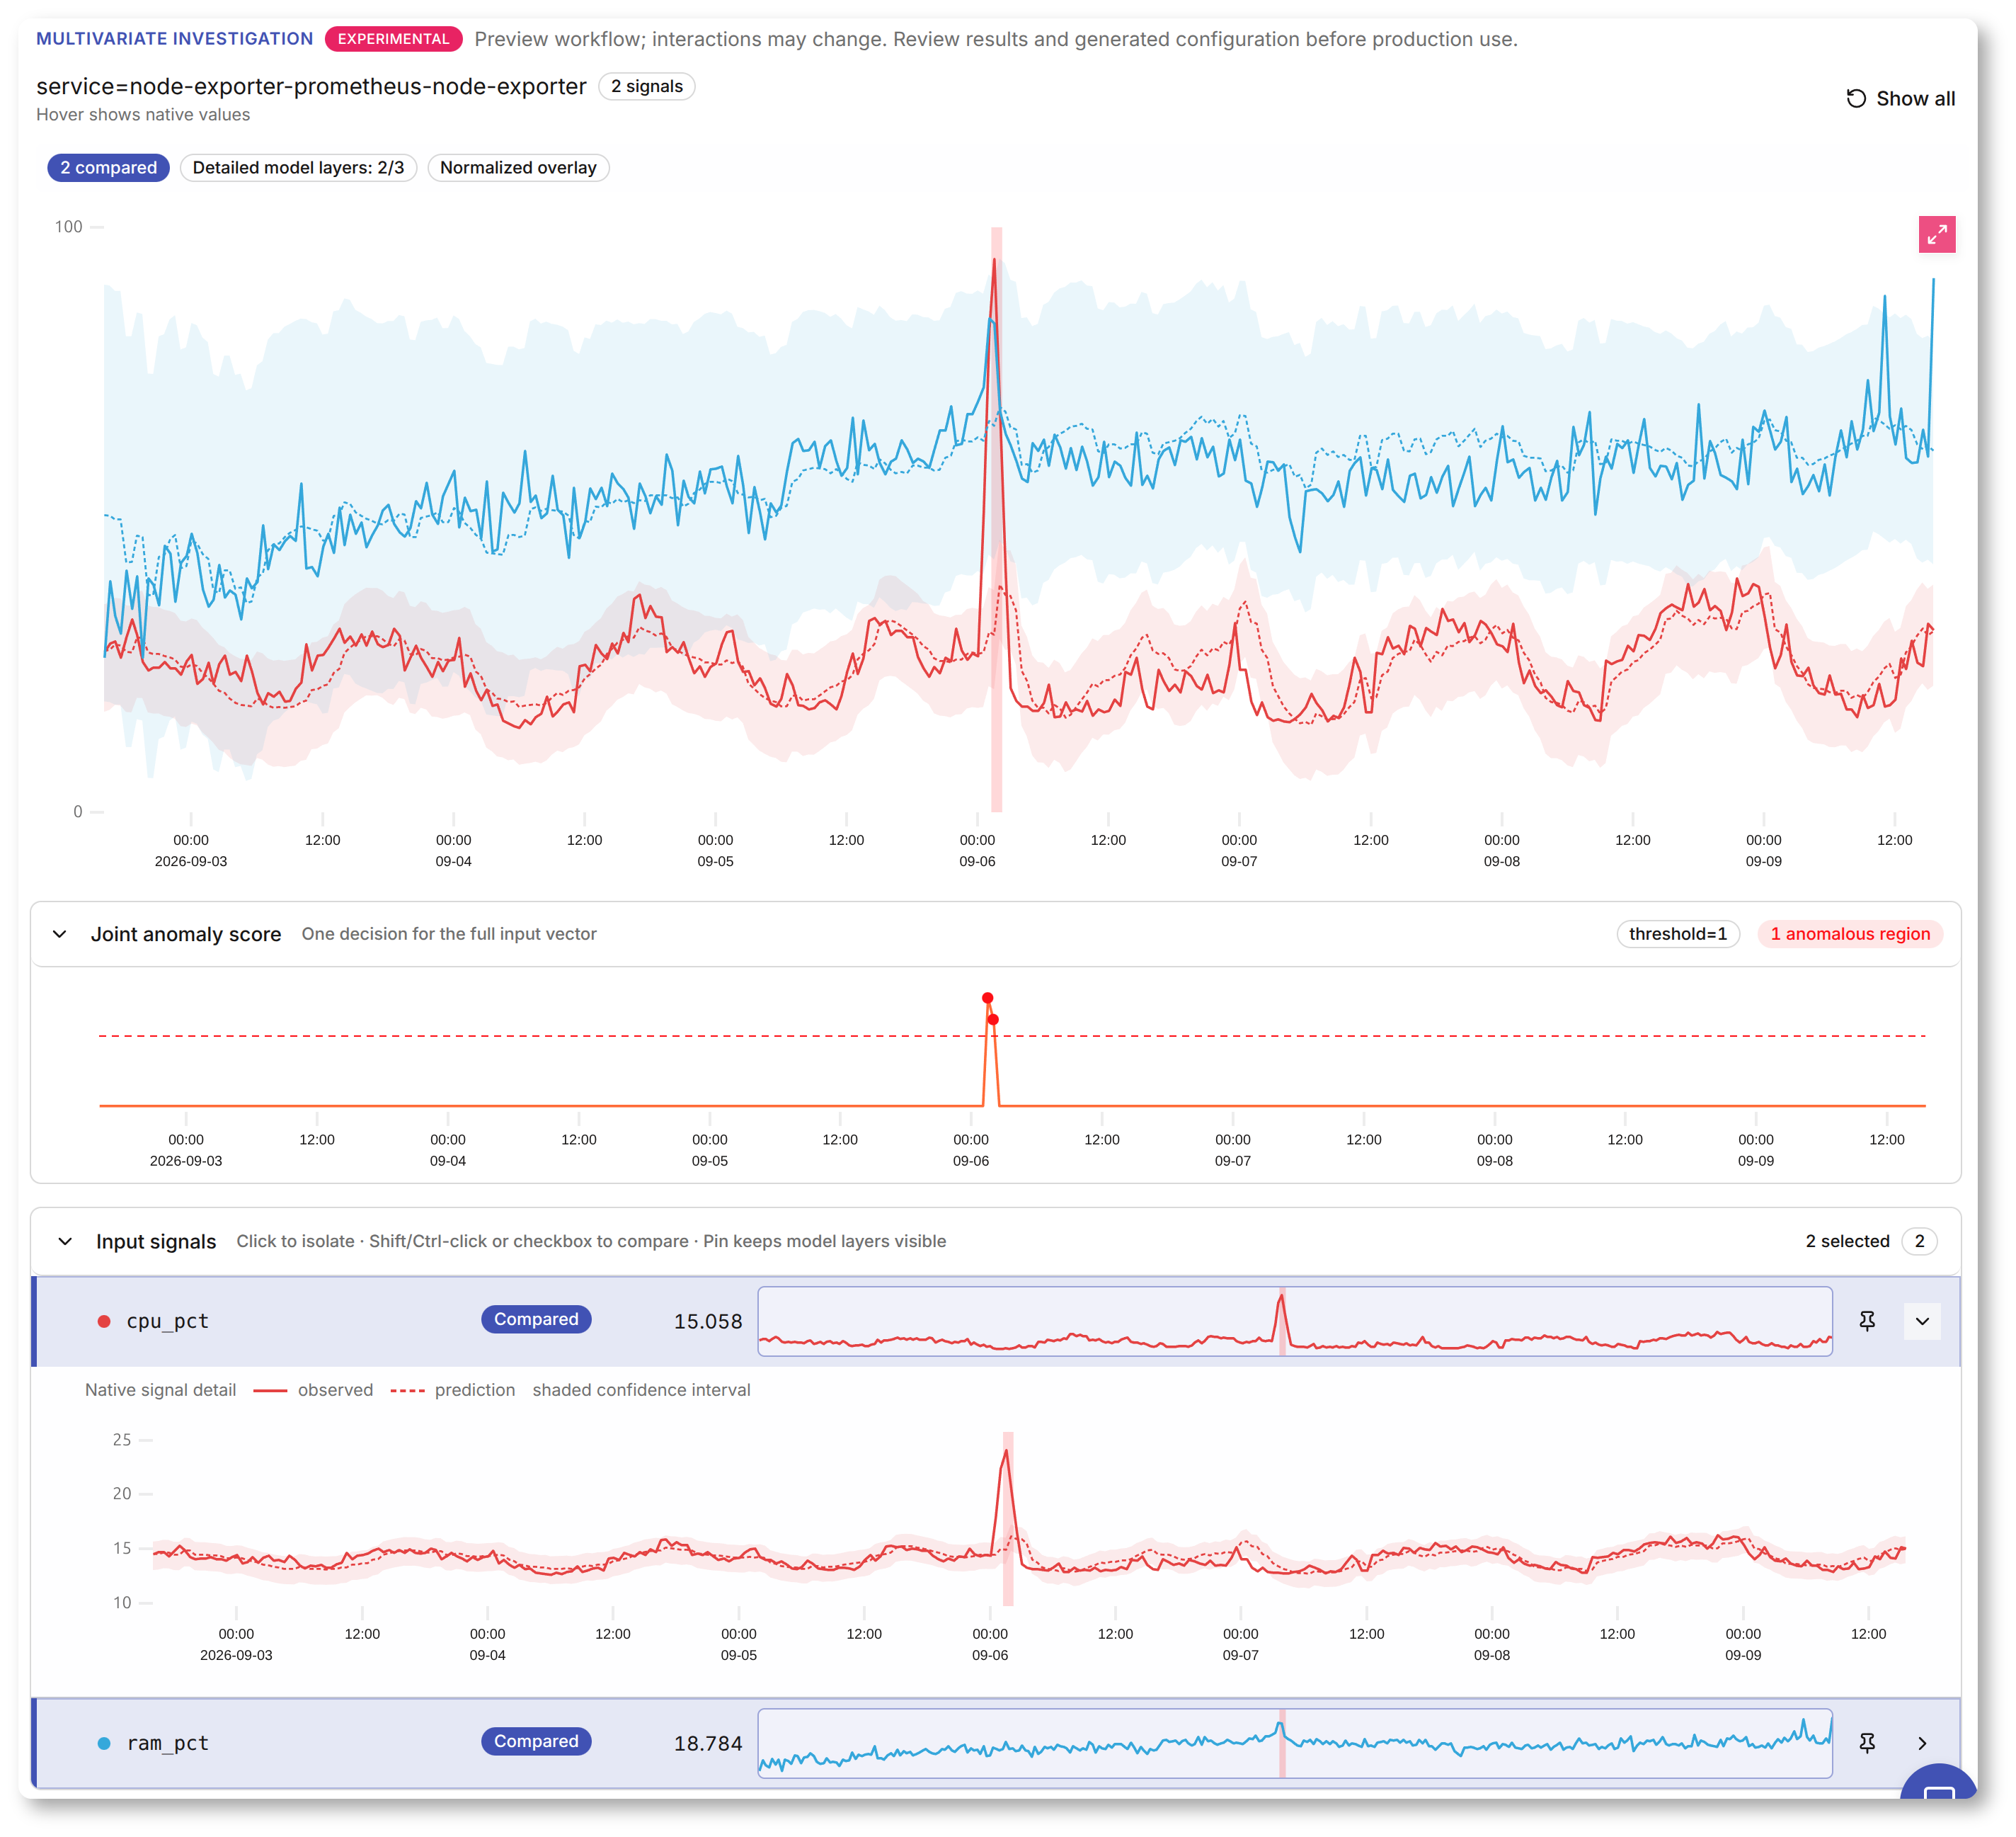The height and width of the screenshot is (1837, 2016).
Task: Click the shaded confidence interval legend label
Action: click(641, 1389)
